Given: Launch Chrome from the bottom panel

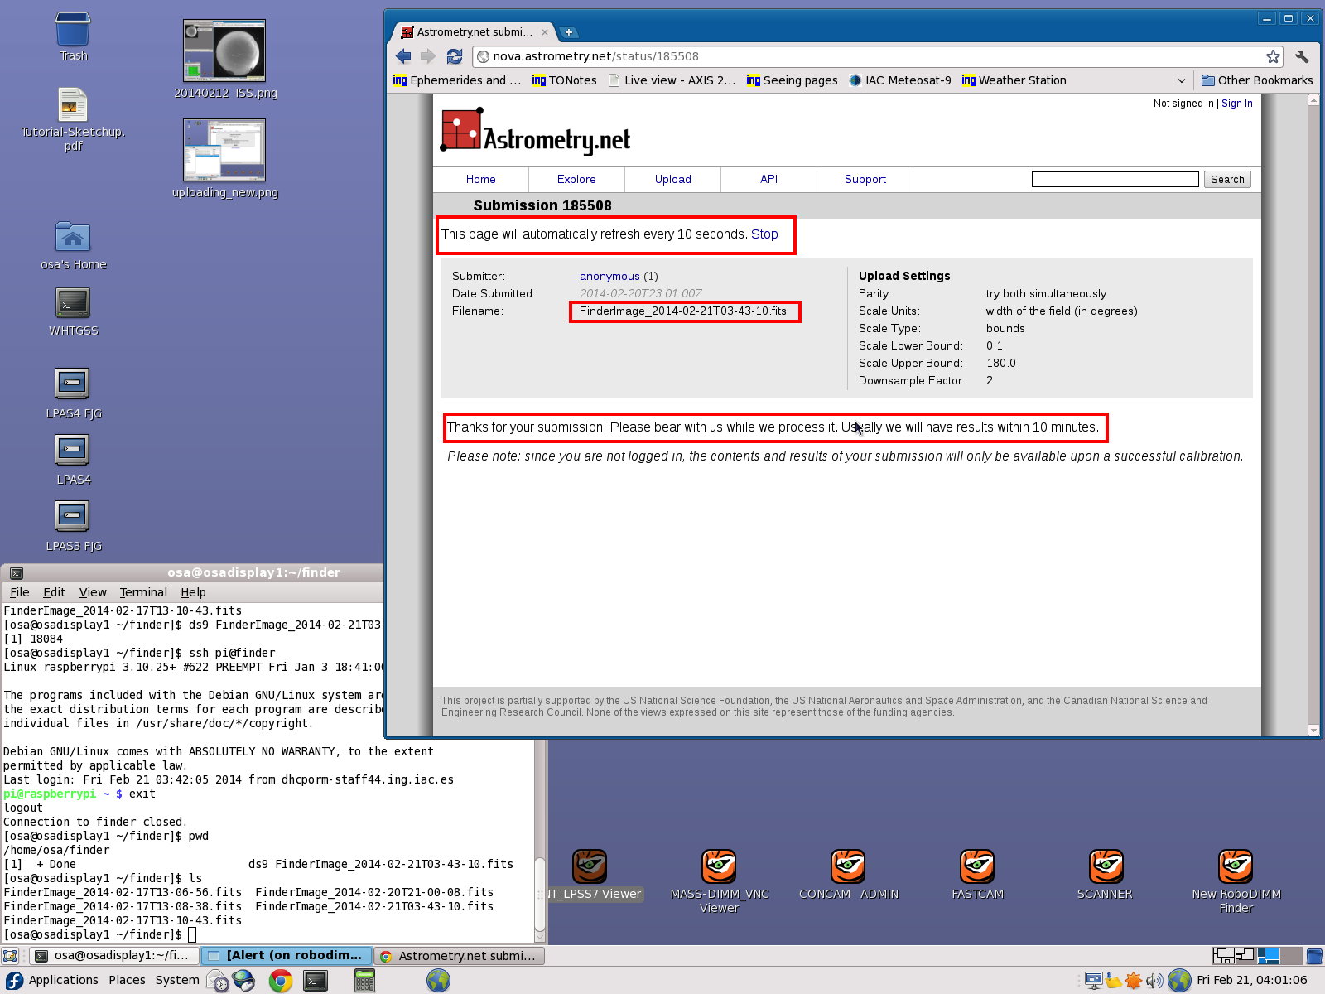Looking at the screenshot, I should 281,981.
